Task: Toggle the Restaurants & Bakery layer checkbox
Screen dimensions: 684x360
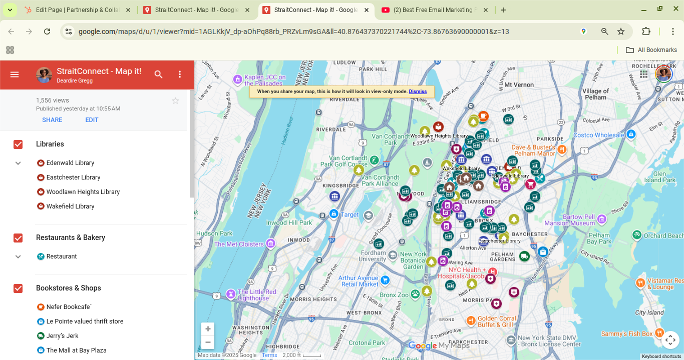Action: pyautogui.click(x=18, y=238)
